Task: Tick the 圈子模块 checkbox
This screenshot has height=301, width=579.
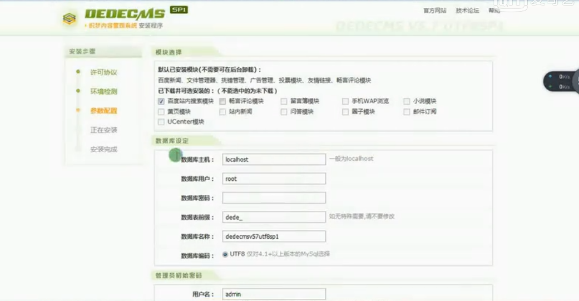Action: [x=345, y=111]
